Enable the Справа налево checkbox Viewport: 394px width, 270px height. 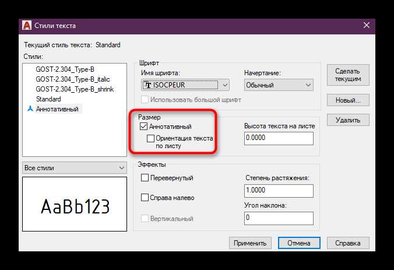[x=145, y=197]
